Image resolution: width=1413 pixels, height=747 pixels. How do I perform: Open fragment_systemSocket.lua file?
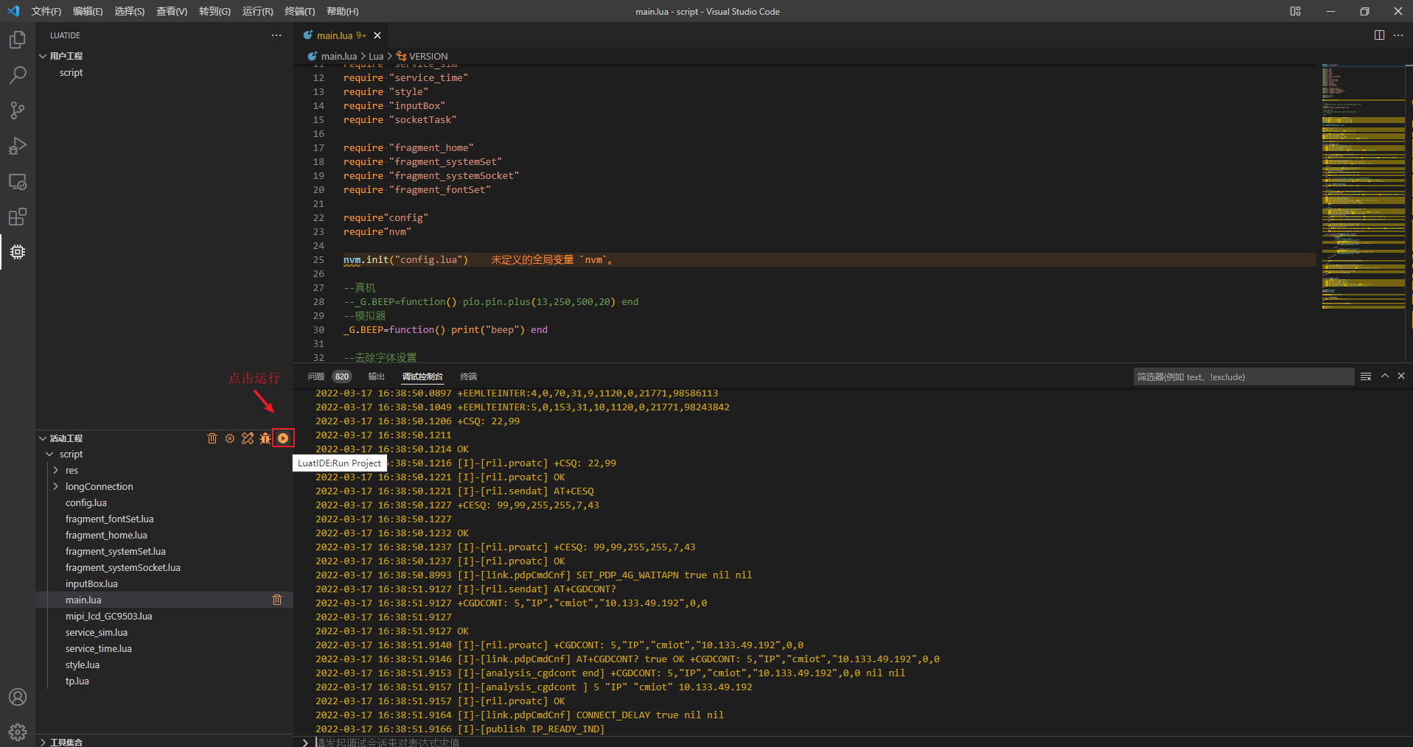click(x=123, y=567)
